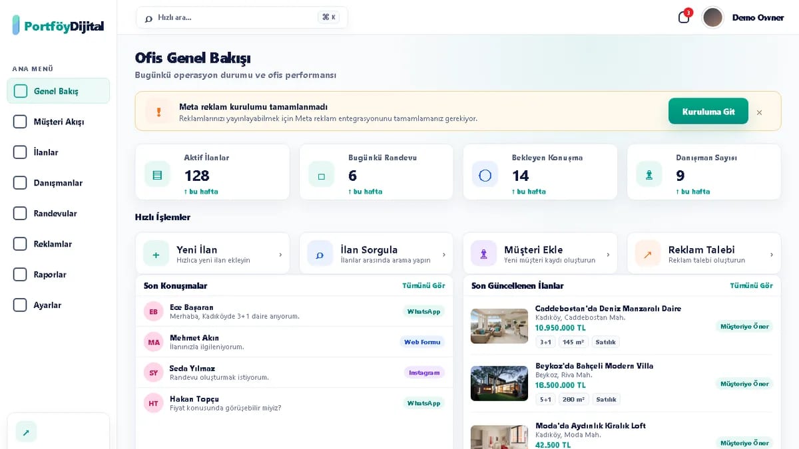
Task: Expand the Yeni İlan card chevron
Action: coord(280,255)
